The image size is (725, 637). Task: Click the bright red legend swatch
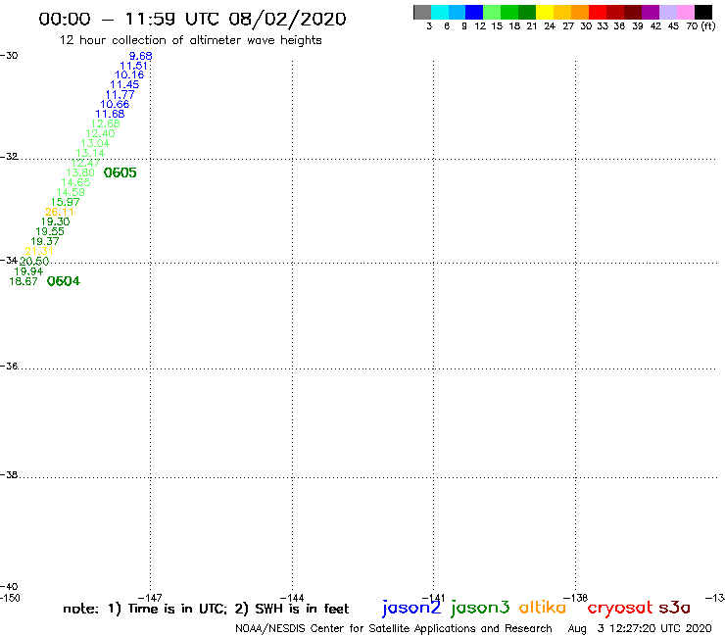598,12
